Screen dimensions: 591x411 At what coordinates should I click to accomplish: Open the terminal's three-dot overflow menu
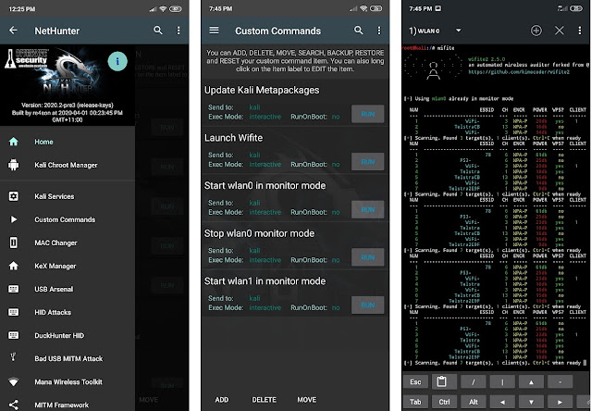tap(580, 31)
